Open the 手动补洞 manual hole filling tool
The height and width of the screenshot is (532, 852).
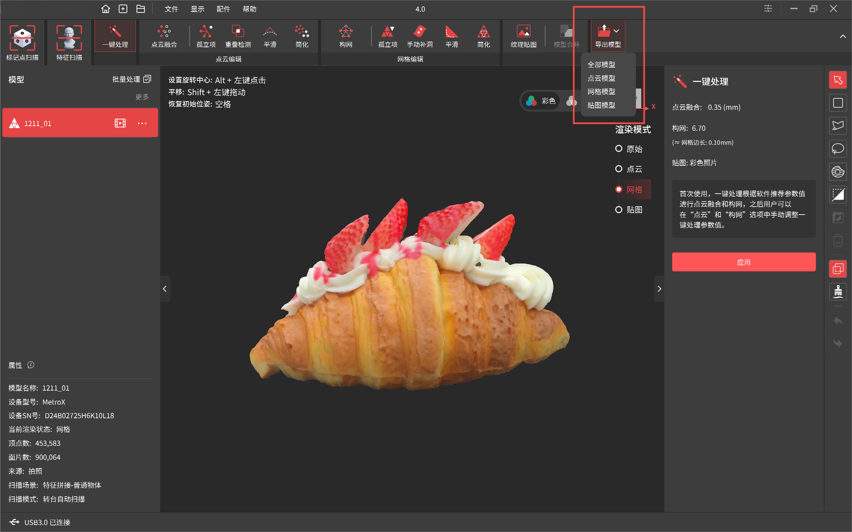(x=420, y=31)
